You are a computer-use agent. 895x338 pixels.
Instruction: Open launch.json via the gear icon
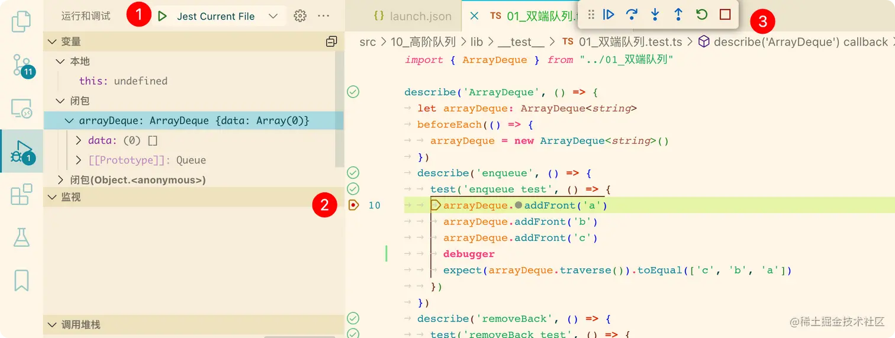[x=300, y=17]
